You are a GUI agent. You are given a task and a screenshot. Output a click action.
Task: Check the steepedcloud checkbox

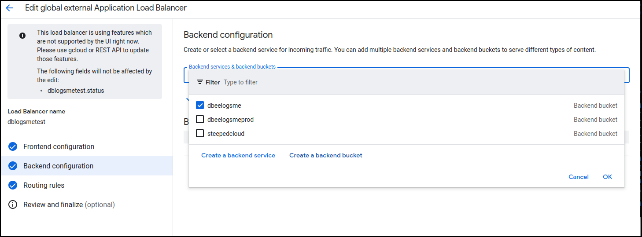pyautogui.click(x=200, y=134)
